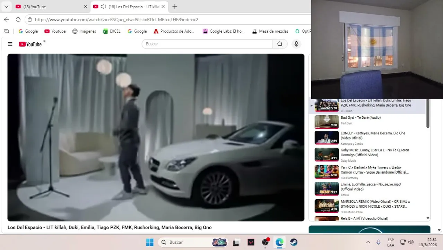This screenshot has width=443, height=250.
Task: Open network settings from tray icon
Action: tap(403, 242)
